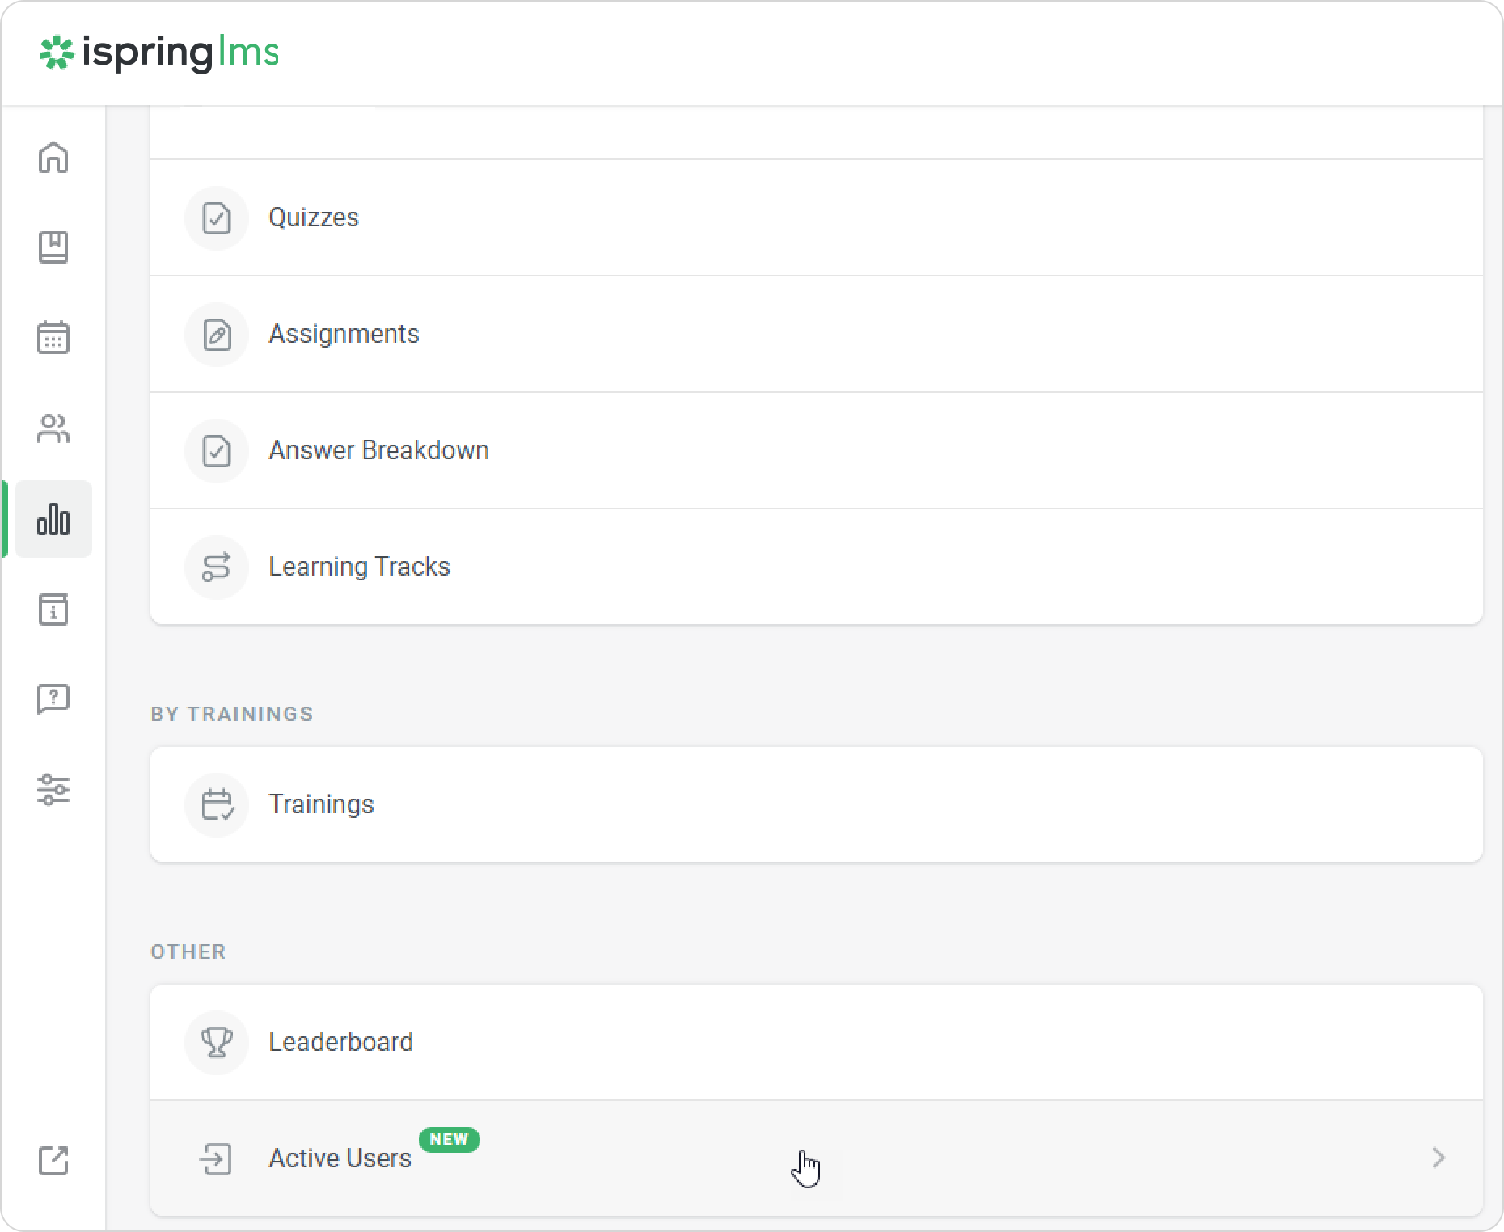Click the chevron arrow on Active Users
This screenshot has width=1504, height=1232.
[1438, 1158]
